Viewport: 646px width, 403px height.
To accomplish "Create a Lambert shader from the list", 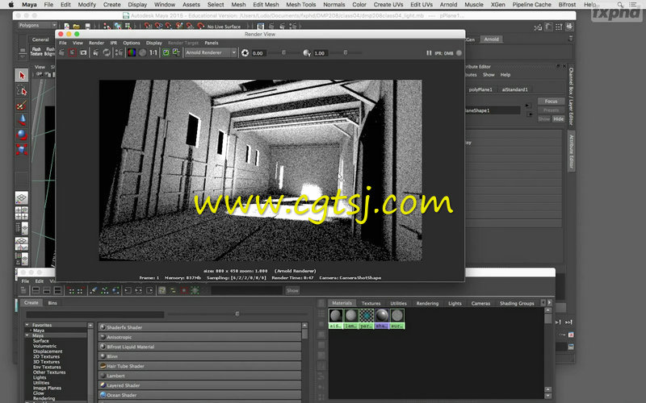I will click(x=199, y=376).
